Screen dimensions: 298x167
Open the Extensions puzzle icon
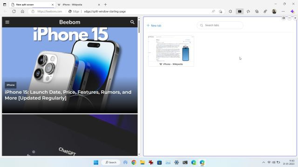[230, 11]
